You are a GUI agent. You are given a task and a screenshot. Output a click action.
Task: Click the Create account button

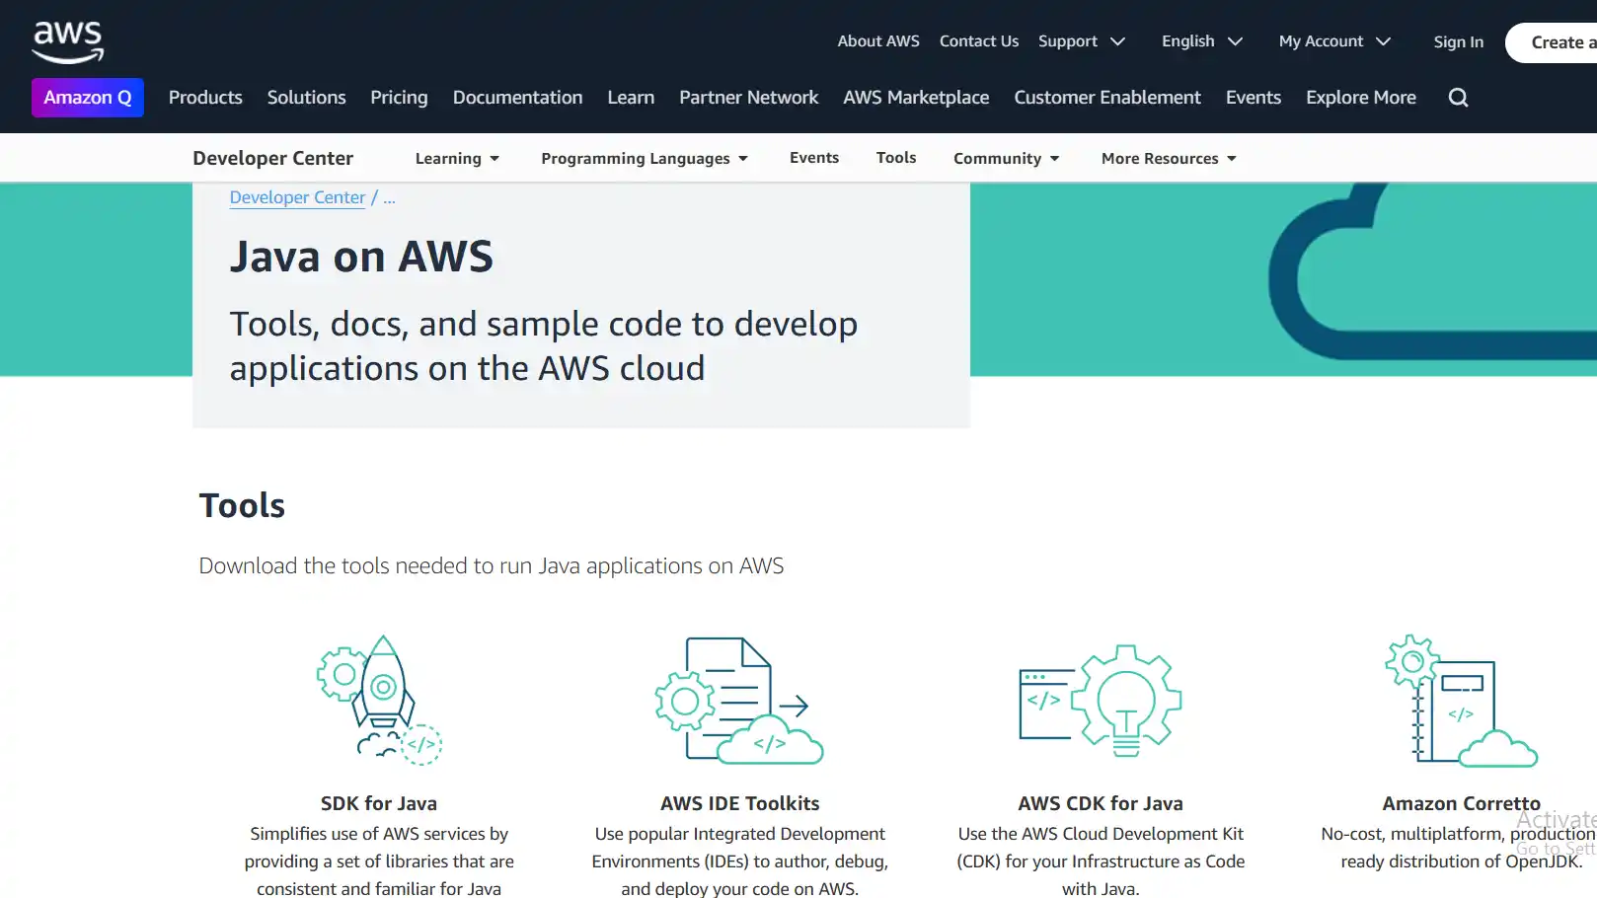point(1559,41)
